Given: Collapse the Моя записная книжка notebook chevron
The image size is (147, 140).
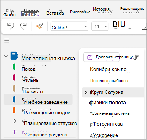Looking at the screenshot, I should click(6, 56).
